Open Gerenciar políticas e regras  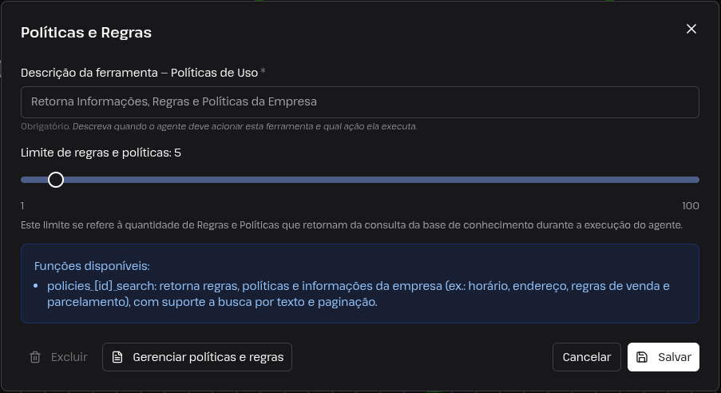(196, 357)
